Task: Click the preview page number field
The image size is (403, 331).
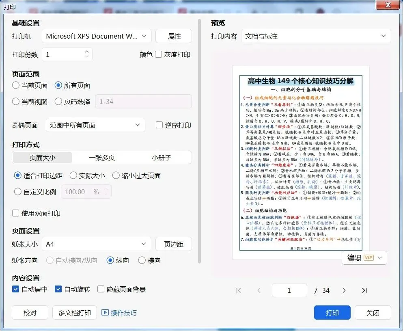Action: 289,290
